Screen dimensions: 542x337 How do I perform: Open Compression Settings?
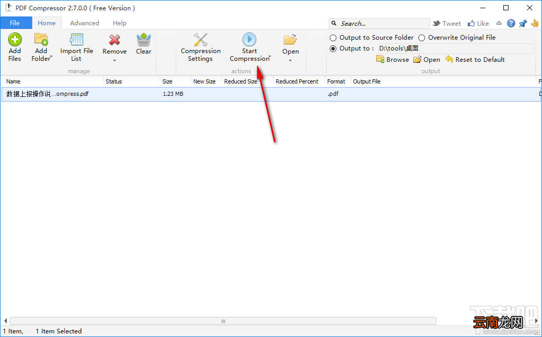pos(200,48)
